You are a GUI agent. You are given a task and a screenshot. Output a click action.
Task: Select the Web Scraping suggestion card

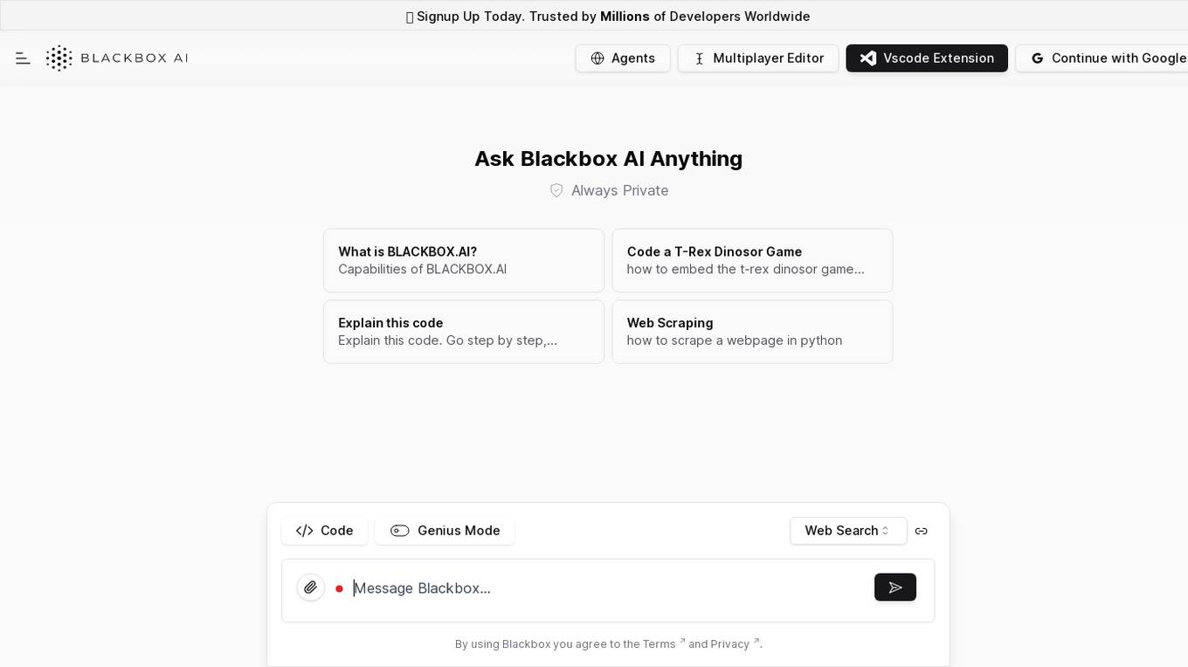[x=752, y=332]
